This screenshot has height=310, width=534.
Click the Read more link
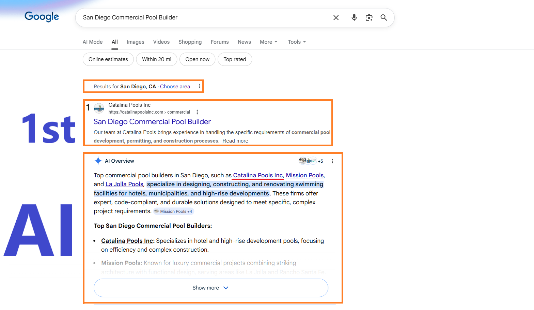click(x=235, y=141)
